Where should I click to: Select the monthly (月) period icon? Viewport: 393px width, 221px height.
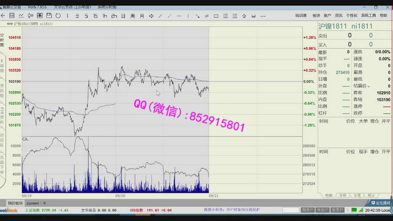(142, 16)
